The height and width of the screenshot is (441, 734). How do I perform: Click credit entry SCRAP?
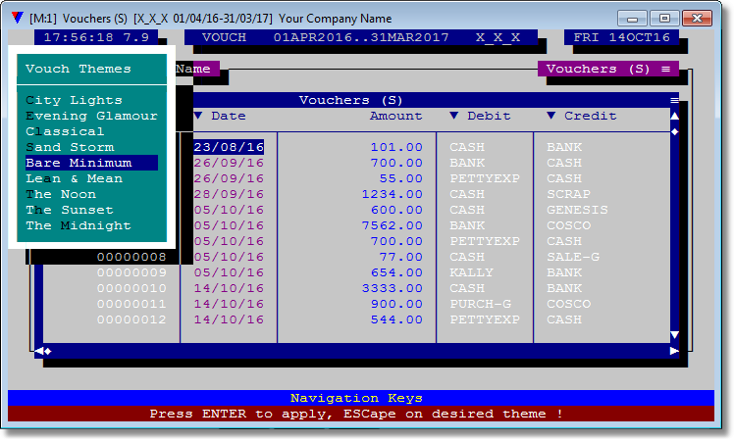pos(569,194)
